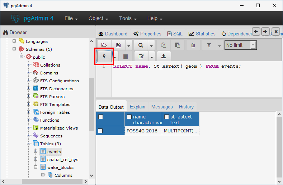Viewport: 283px width, 185px height.
Task: Toggle the st_astext column checkbox
Action: pos(166,117)
